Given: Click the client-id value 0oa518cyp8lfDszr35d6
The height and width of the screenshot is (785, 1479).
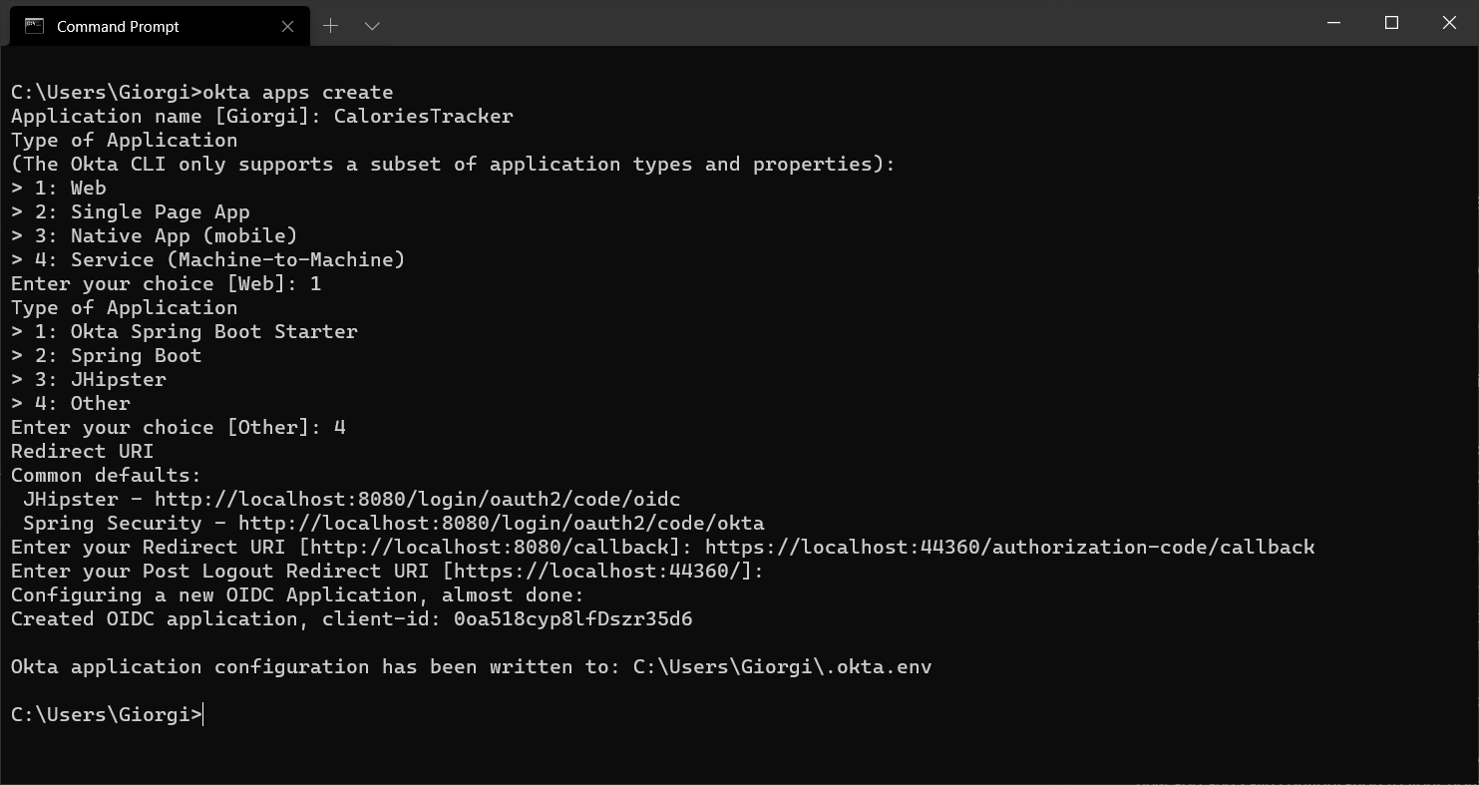Looking at the screenshot, I should (x=572, y=619).
